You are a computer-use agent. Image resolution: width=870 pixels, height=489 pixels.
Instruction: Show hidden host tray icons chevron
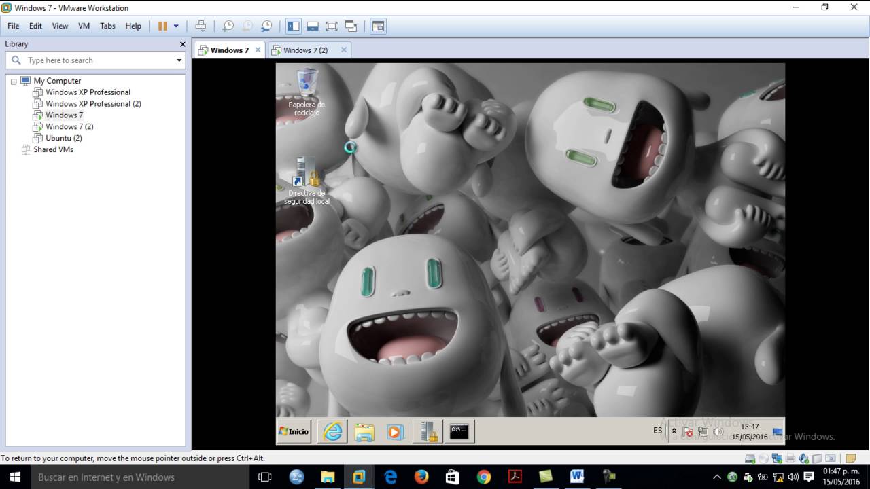[716, 477]
